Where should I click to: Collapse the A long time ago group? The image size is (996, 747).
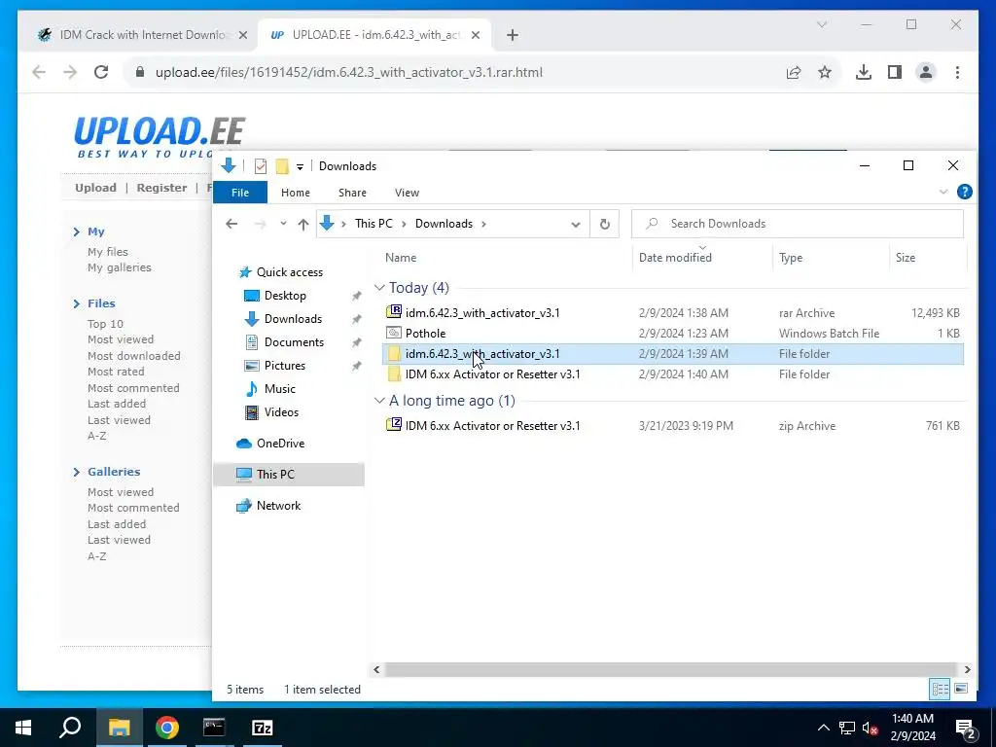[380, 401]
